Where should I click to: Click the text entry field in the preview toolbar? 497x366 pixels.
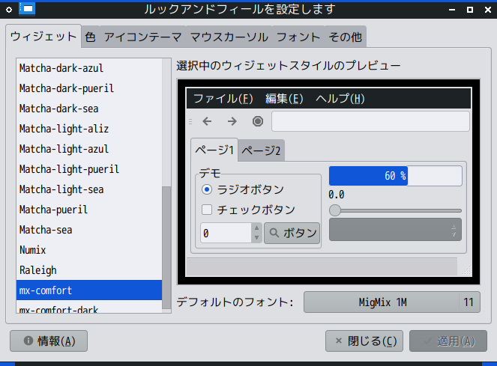370,121
